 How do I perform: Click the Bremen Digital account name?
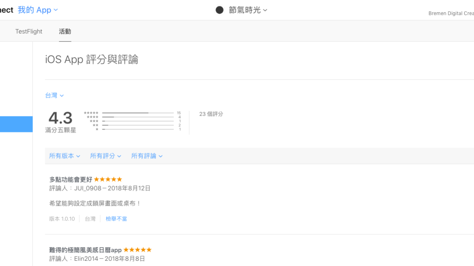click(x=451, y=14)
